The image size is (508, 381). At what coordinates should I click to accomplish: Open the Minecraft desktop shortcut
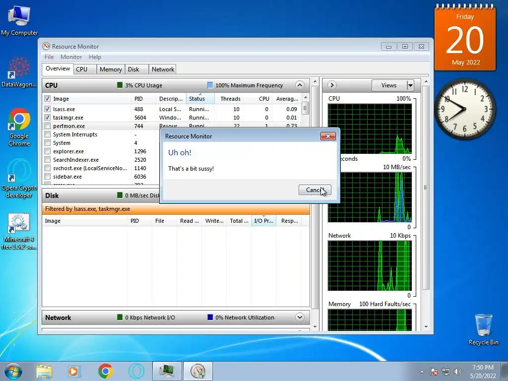point(19,231)
